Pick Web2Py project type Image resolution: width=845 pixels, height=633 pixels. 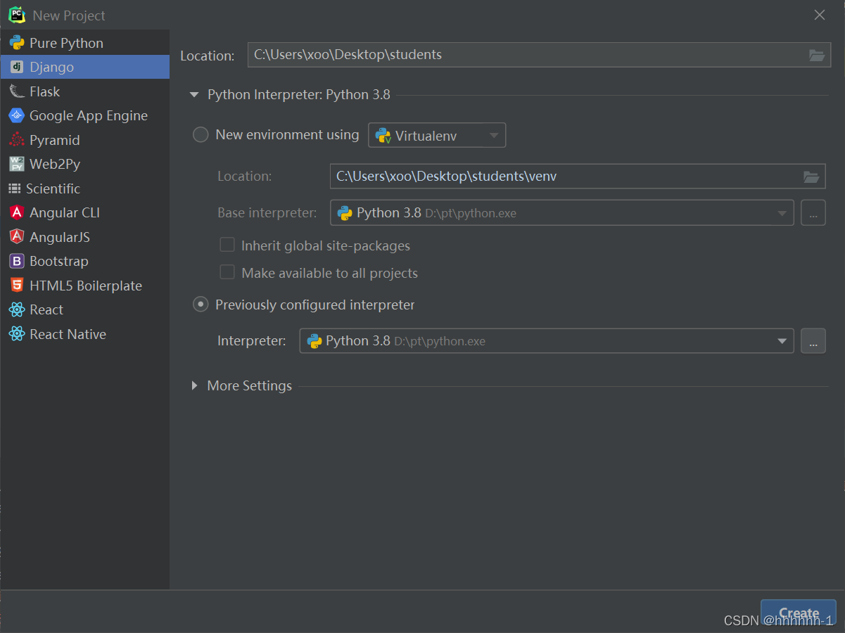pos(84,164)
